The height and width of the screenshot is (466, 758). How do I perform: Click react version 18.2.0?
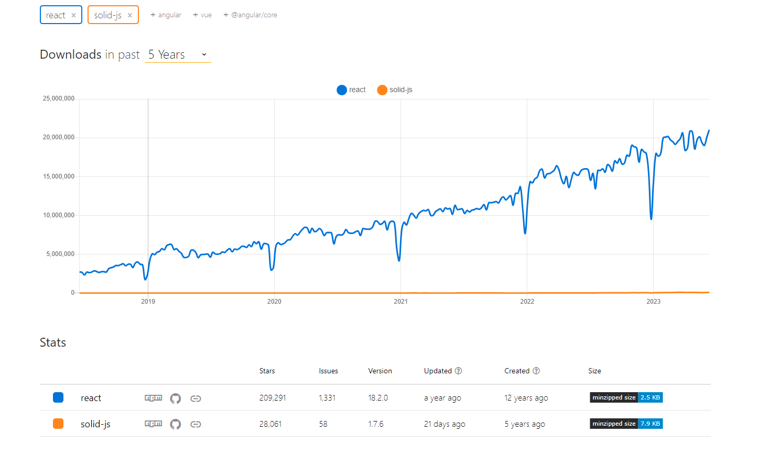(x=378, y=398)
